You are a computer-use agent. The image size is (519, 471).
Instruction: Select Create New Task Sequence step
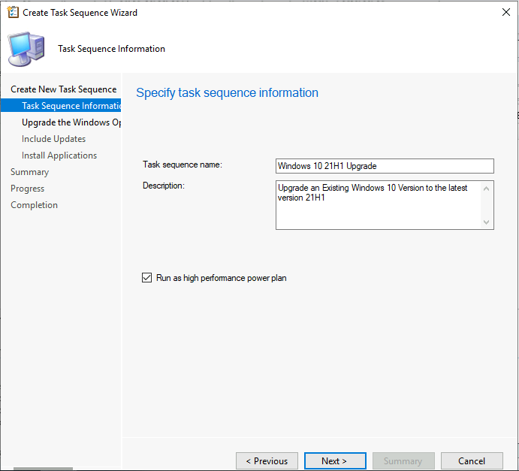pos(64,89)
